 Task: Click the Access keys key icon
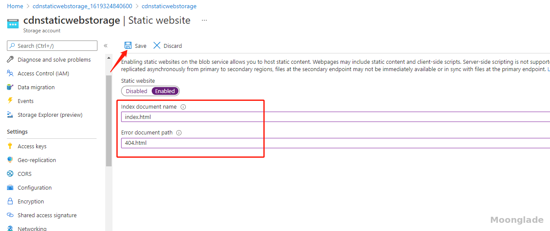pos(10,146)
